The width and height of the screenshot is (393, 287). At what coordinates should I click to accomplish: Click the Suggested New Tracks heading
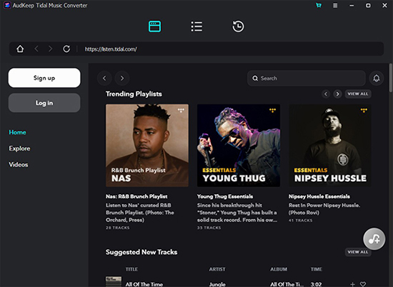click(x=141, y=252)
